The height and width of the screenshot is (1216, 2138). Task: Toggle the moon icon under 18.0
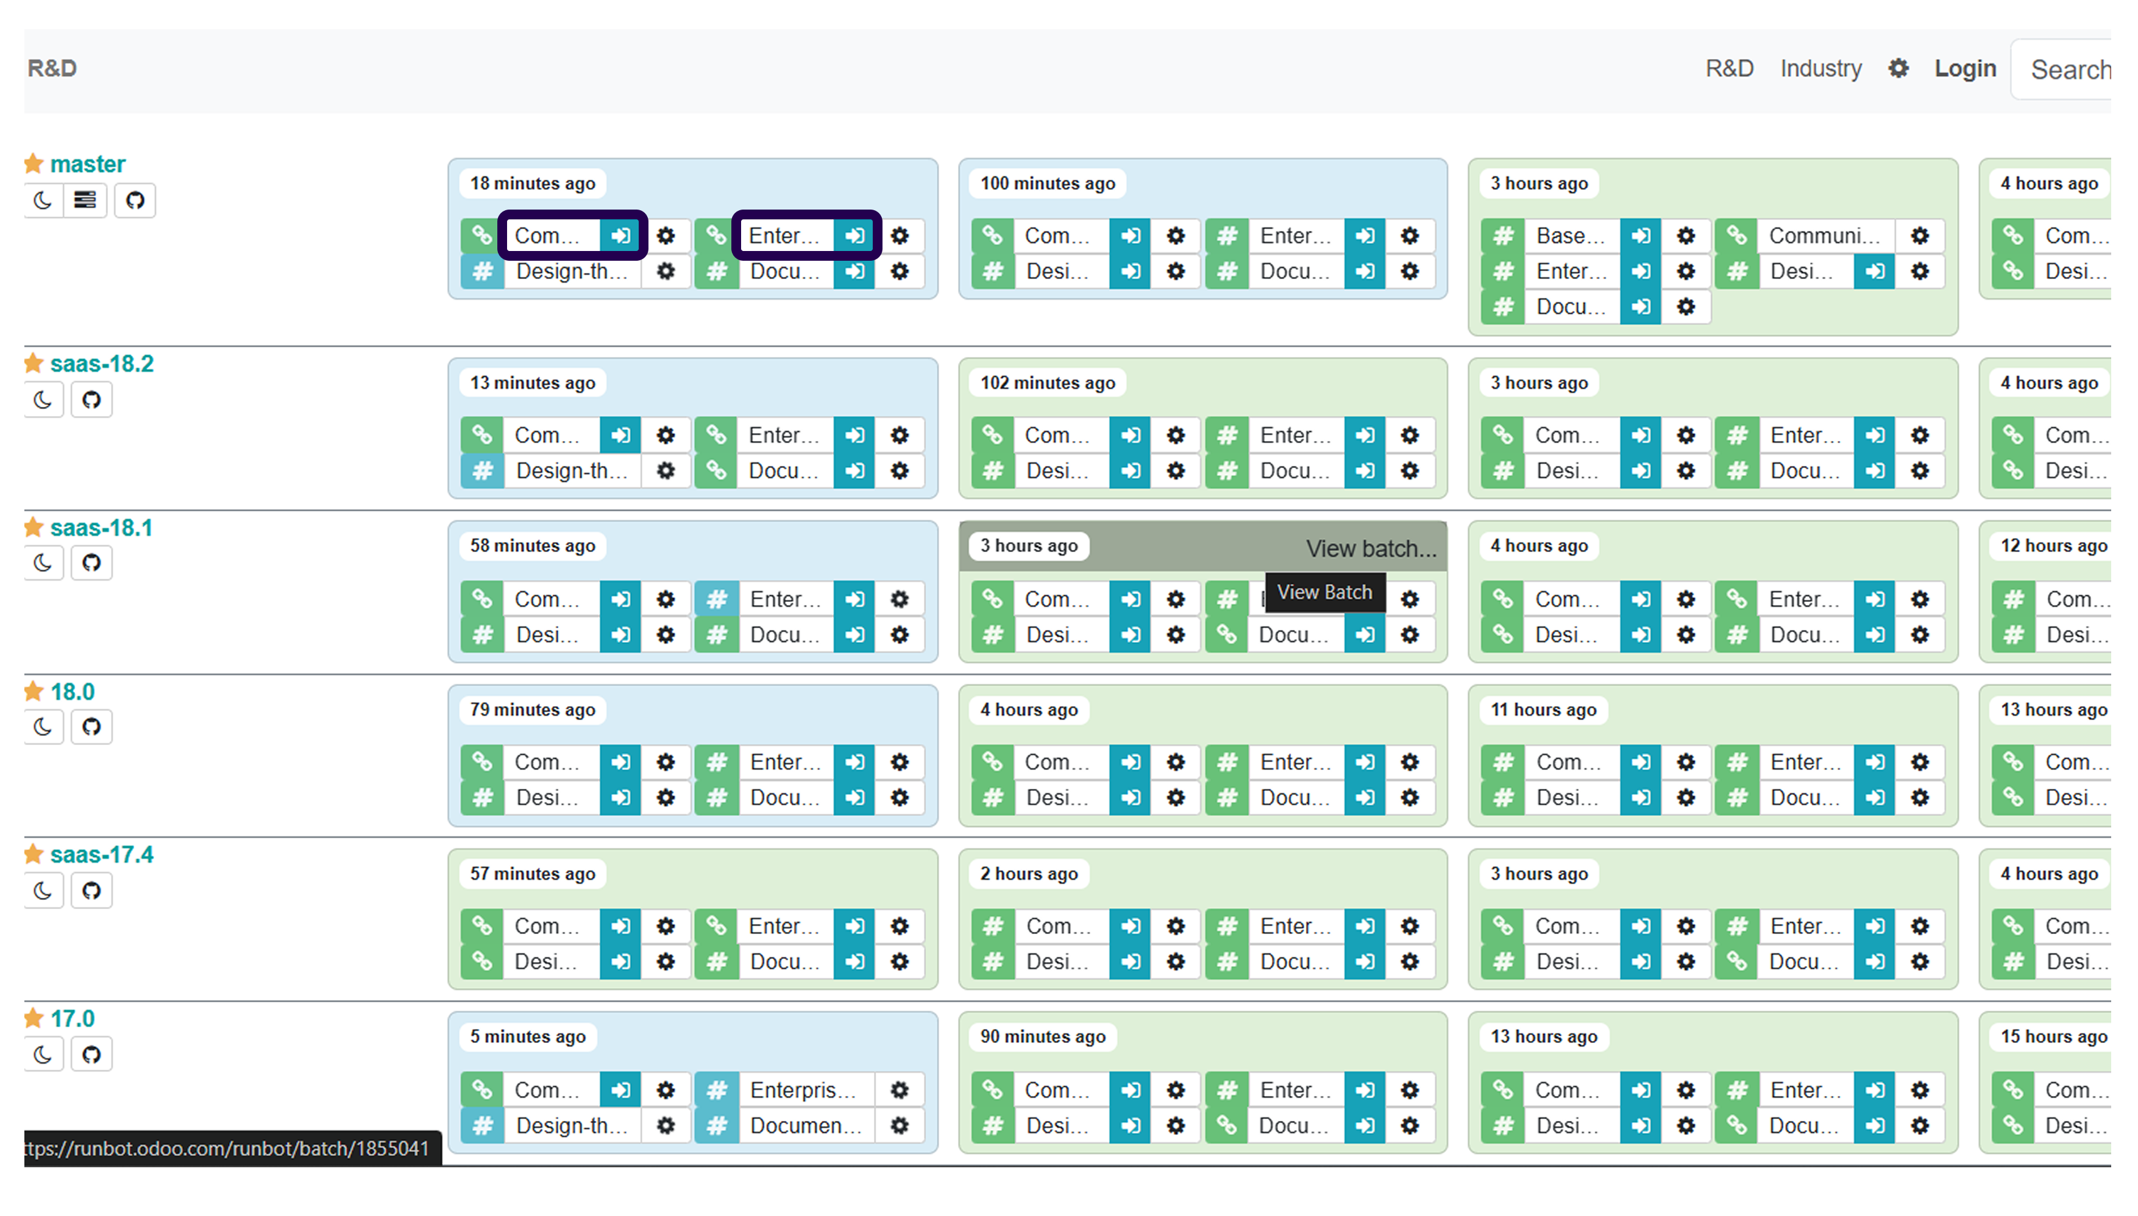pos(43,727)
